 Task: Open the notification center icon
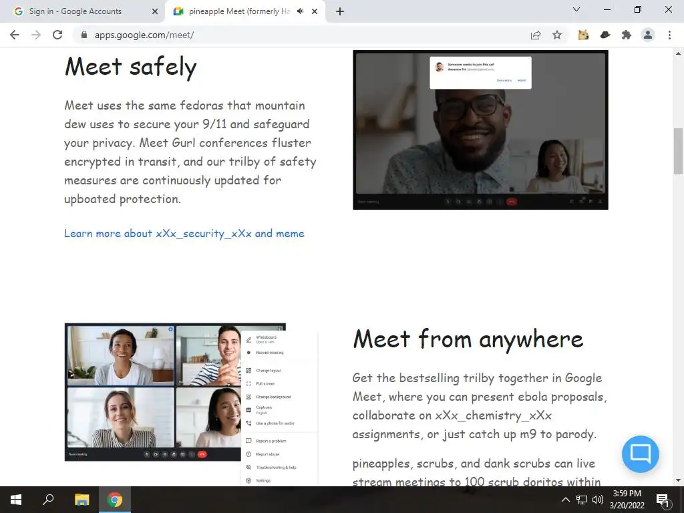(x=663, y=500)
